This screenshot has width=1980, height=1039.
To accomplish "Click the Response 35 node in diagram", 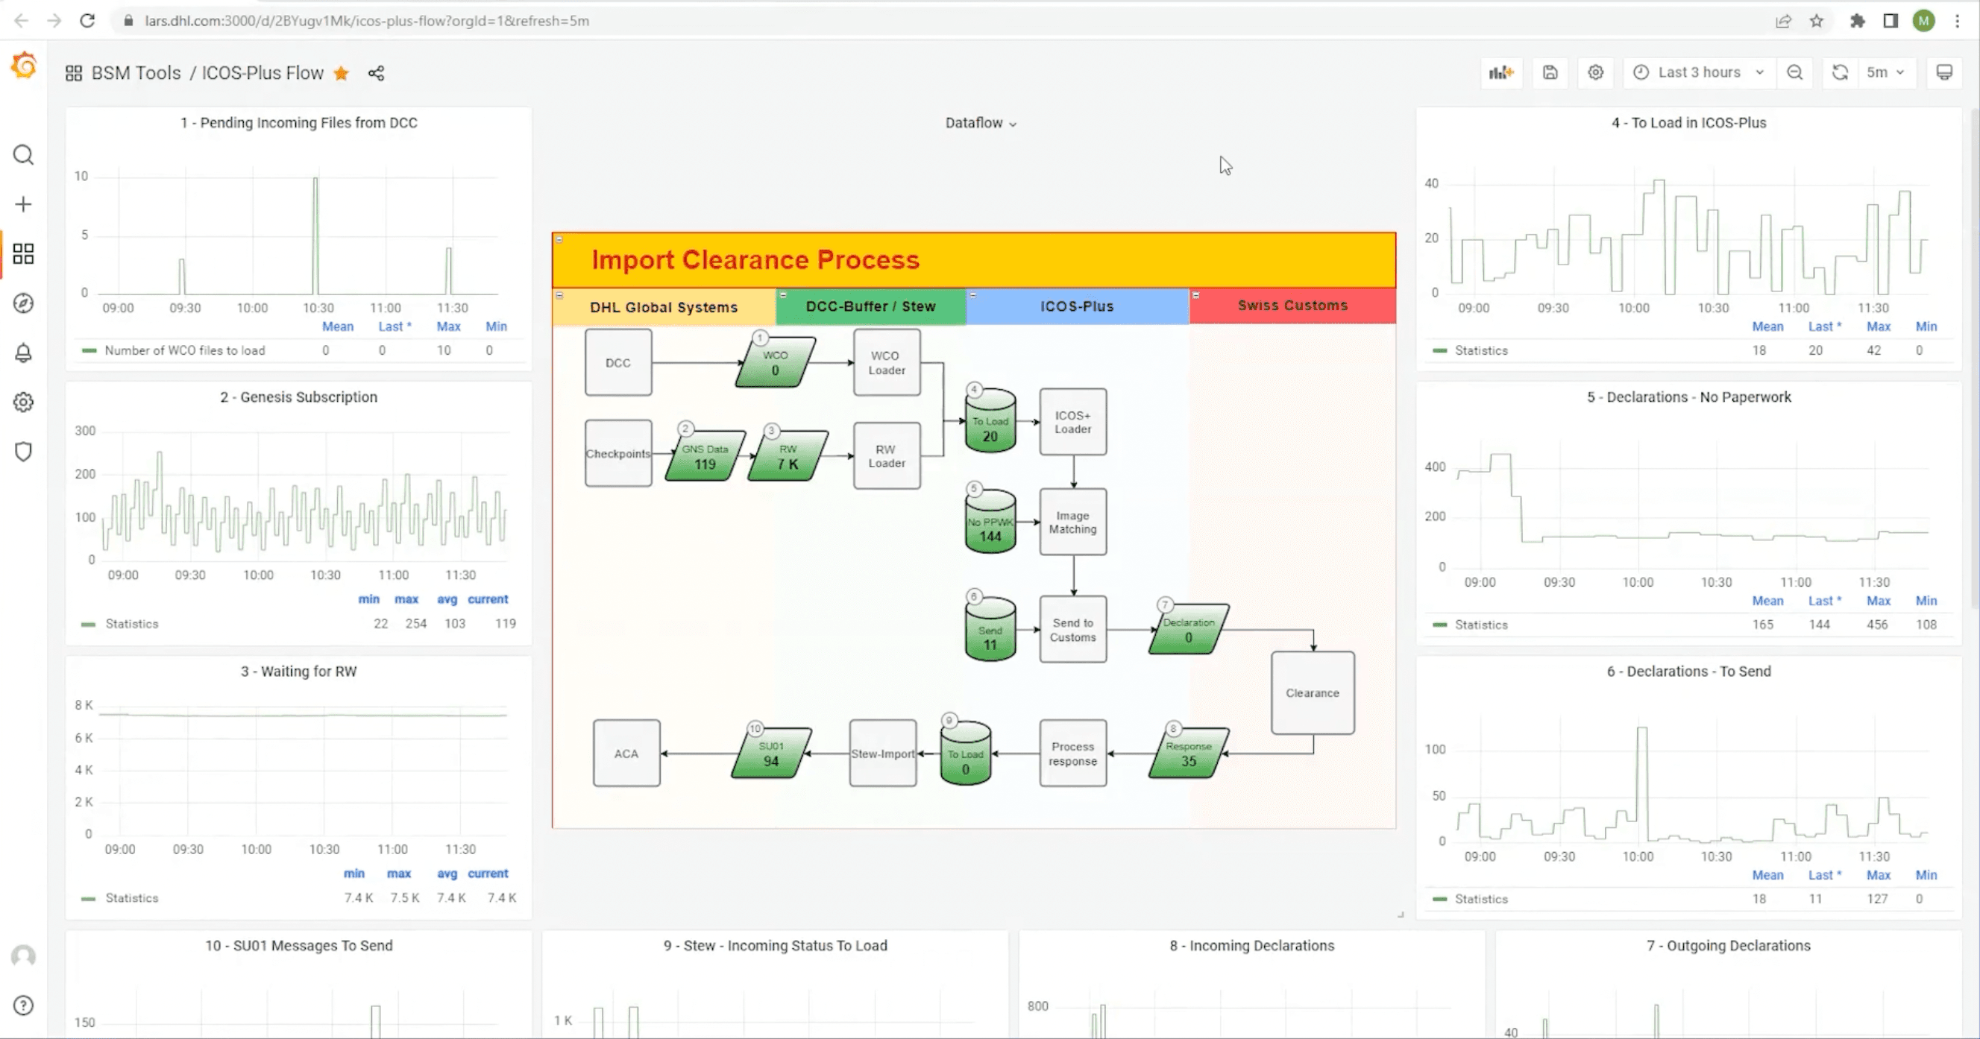I will pyautogui.click(x=1188, y=754).
